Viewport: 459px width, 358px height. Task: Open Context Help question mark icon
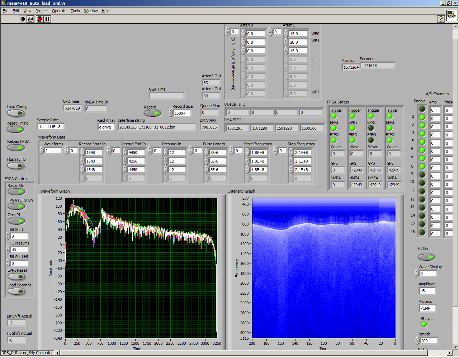pyautogui.click(x=441, y=19)
